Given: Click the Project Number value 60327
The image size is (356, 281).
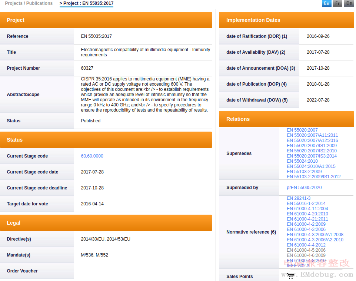Looking at the screenshot, I should [x=87, y=68].
